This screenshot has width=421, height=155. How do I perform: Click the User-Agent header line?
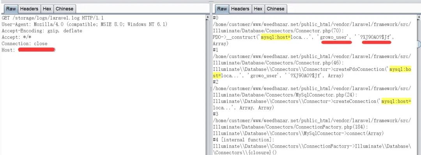click(x=85, y=25)
